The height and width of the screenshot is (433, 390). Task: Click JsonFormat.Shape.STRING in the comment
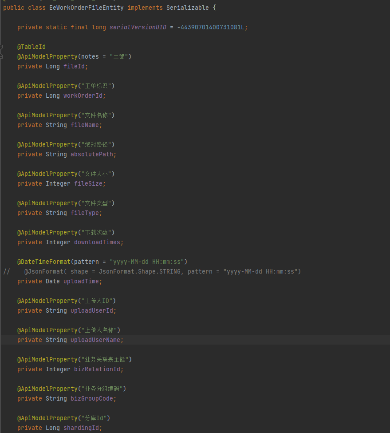pyautogui.click(x=140, y=272)
